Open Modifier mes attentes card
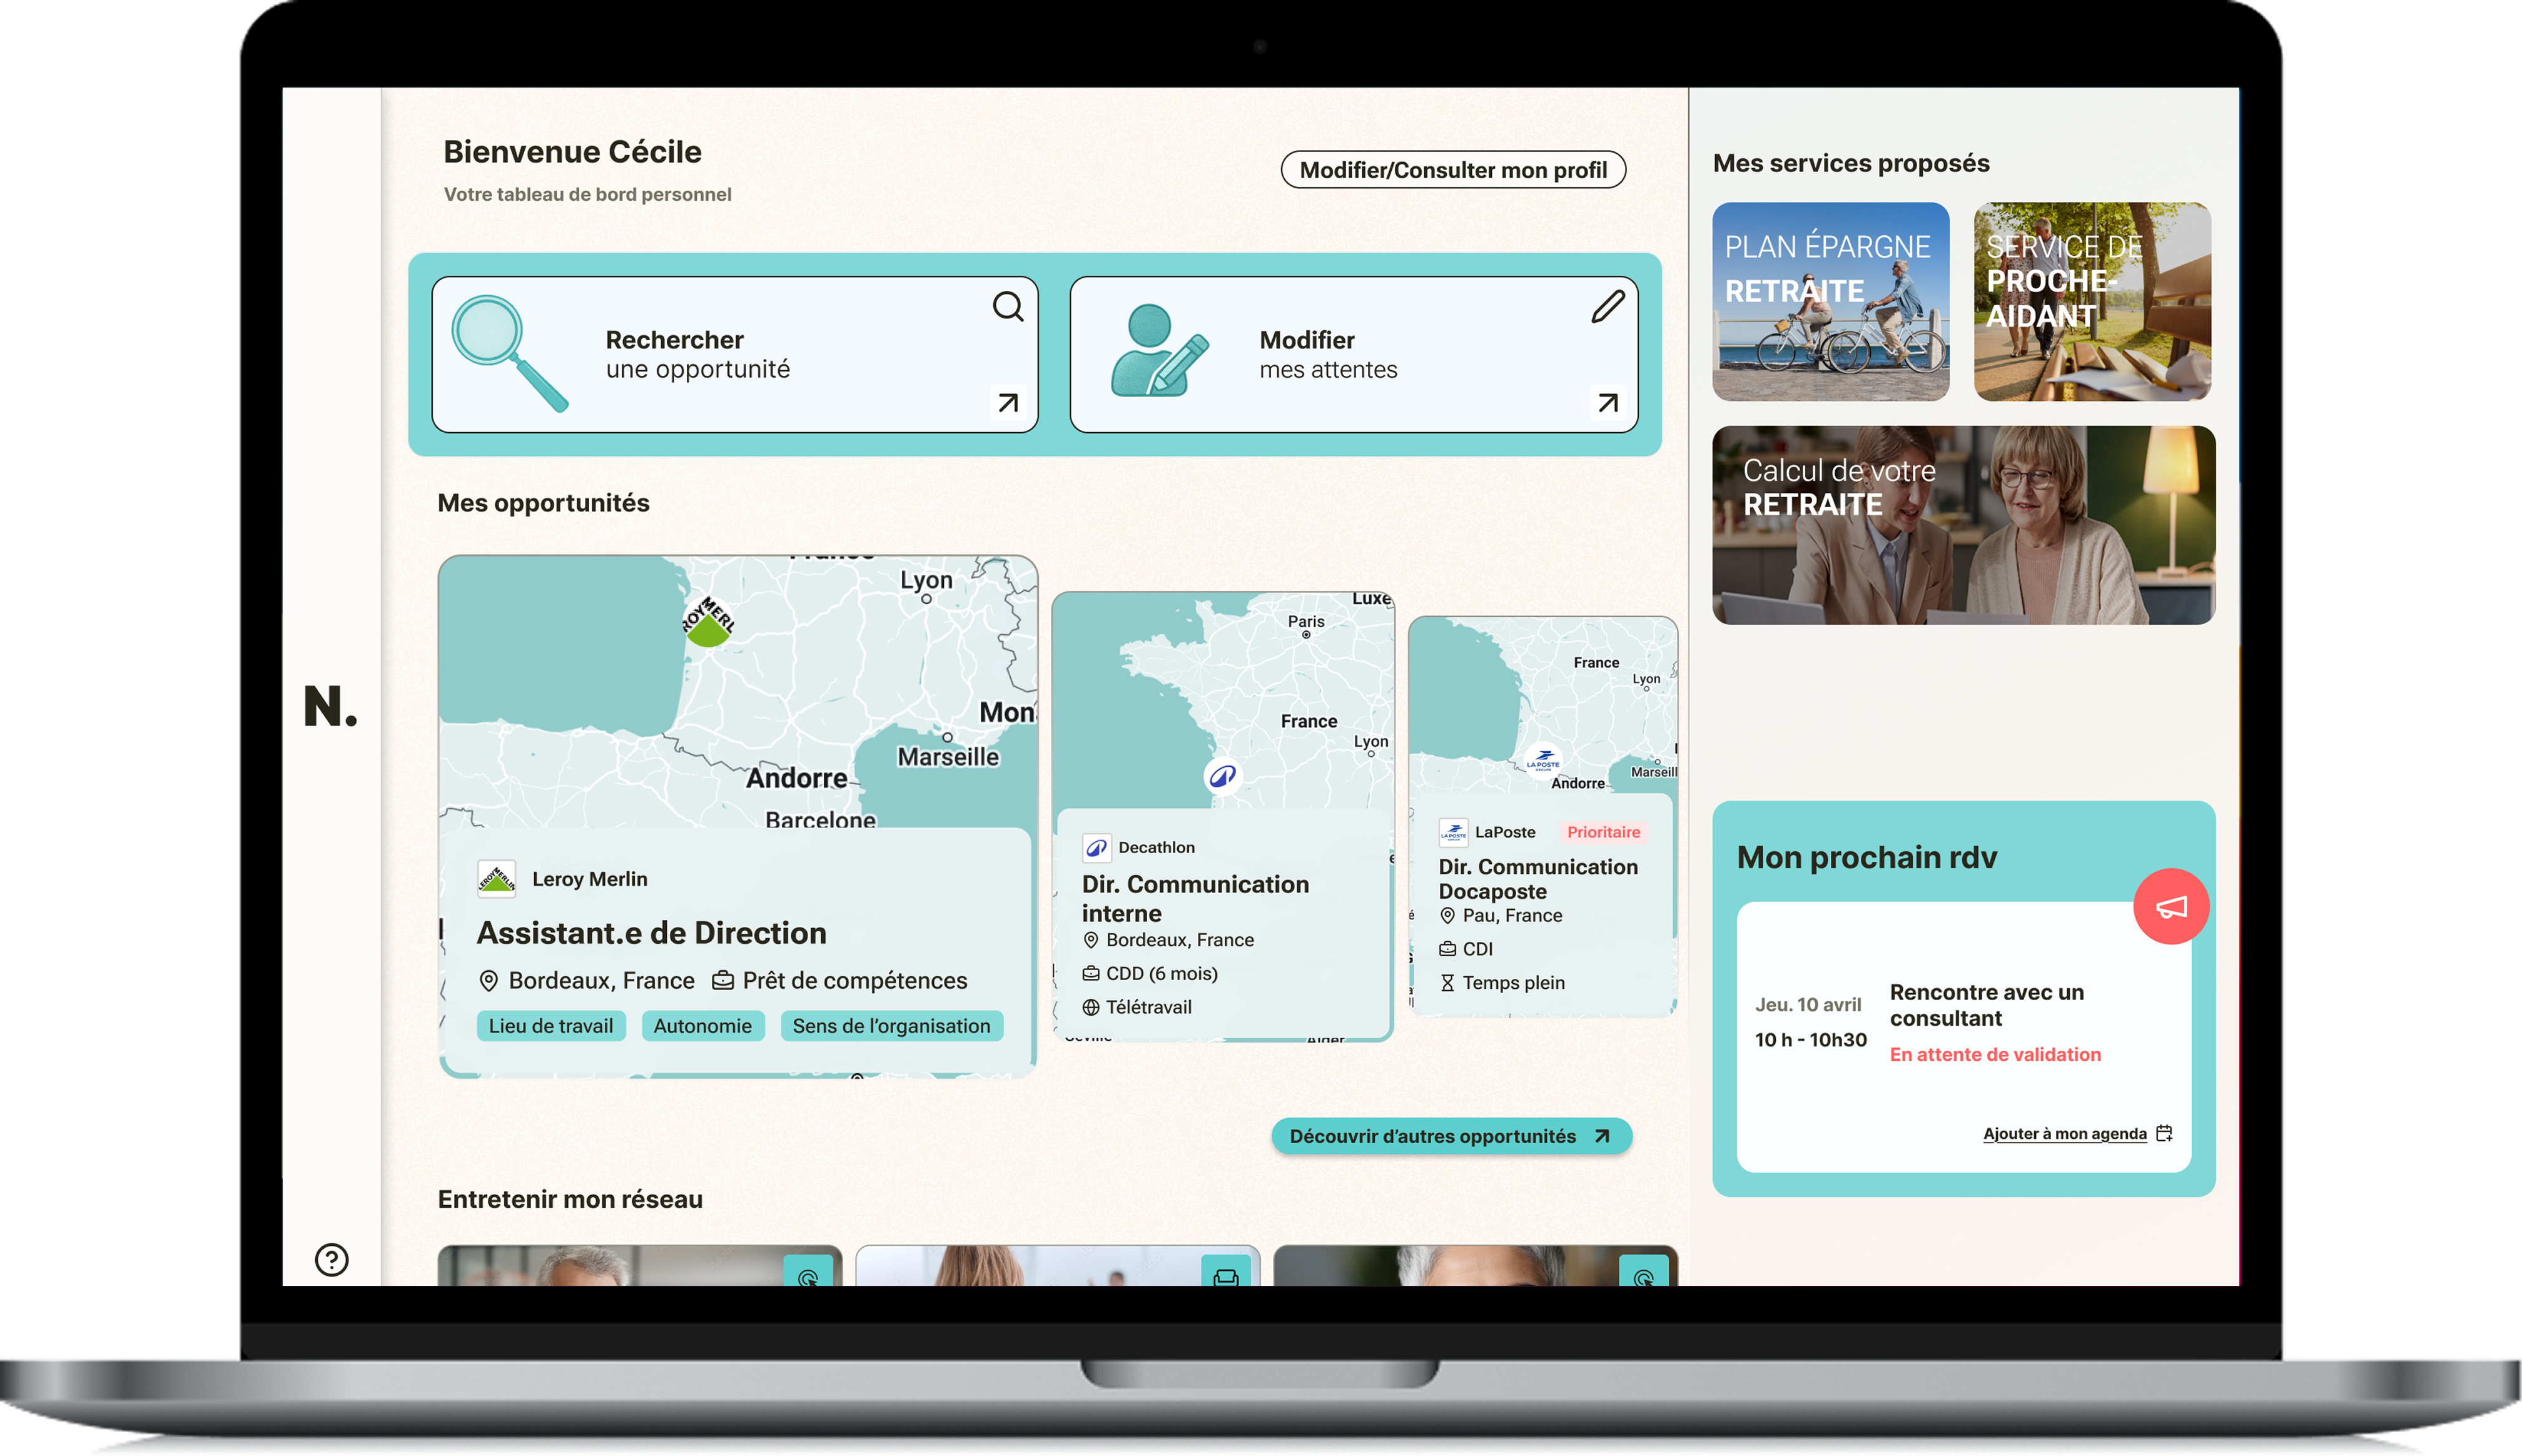 click(1353, 354)
